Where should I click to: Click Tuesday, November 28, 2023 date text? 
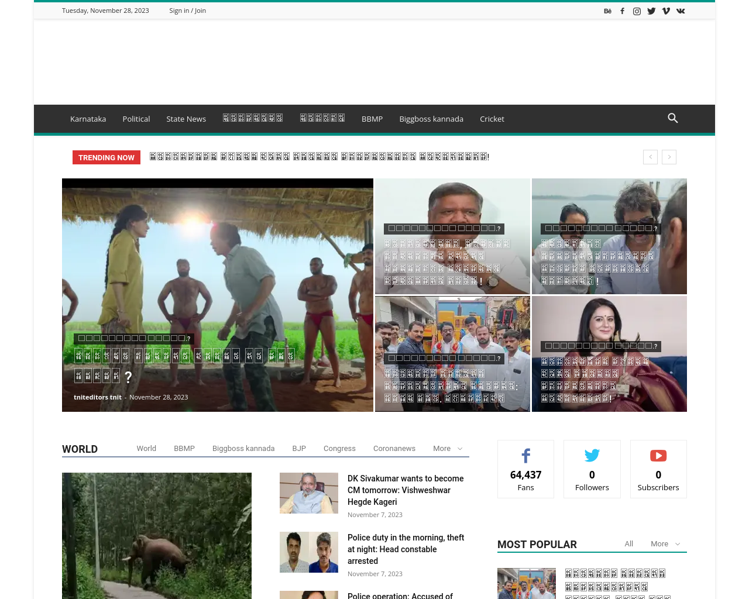tap(105, 11)
